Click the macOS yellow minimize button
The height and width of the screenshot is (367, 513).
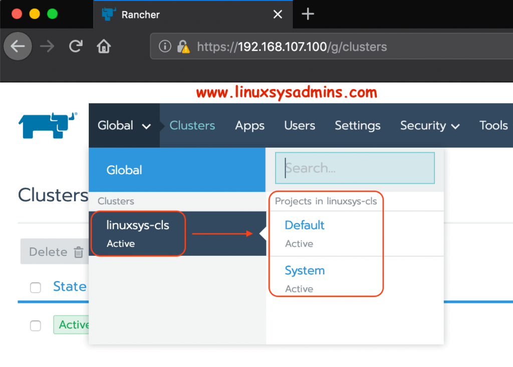pyautogui.click(x=35, y=14)
